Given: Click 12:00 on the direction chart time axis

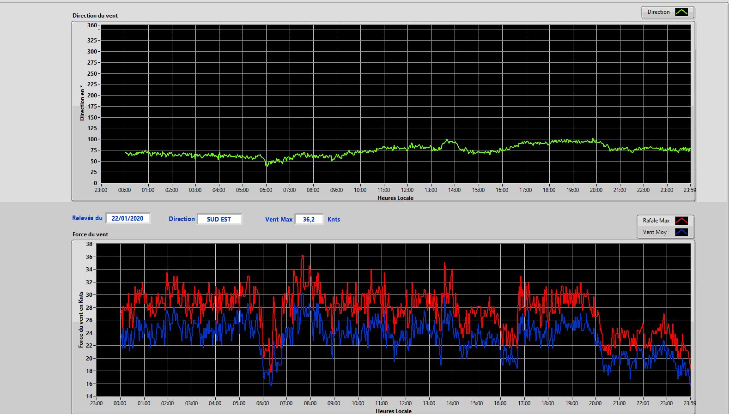Looking at the screenshot, I should (x=407, y=190).
